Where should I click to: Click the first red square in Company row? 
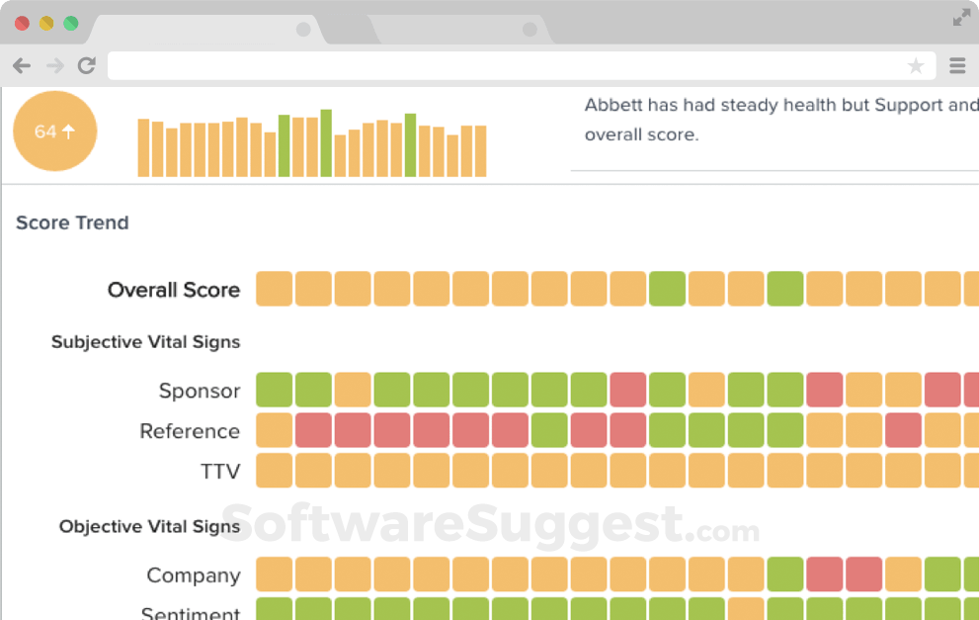[825, 574]
